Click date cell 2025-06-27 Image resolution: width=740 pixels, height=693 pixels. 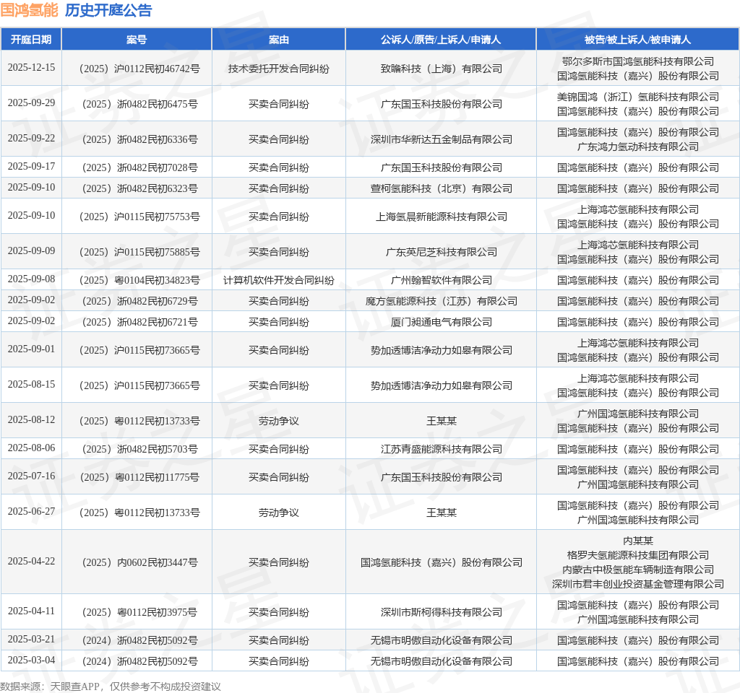tap(31, 512)
